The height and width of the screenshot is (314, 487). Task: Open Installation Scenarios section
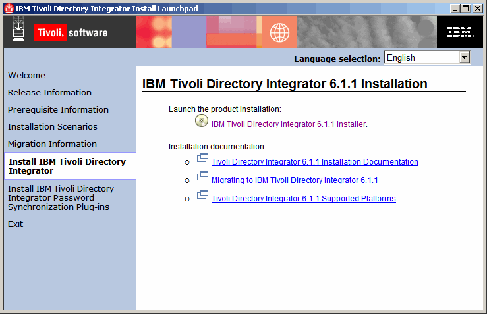pyautogui.click(x=53, y=127)
